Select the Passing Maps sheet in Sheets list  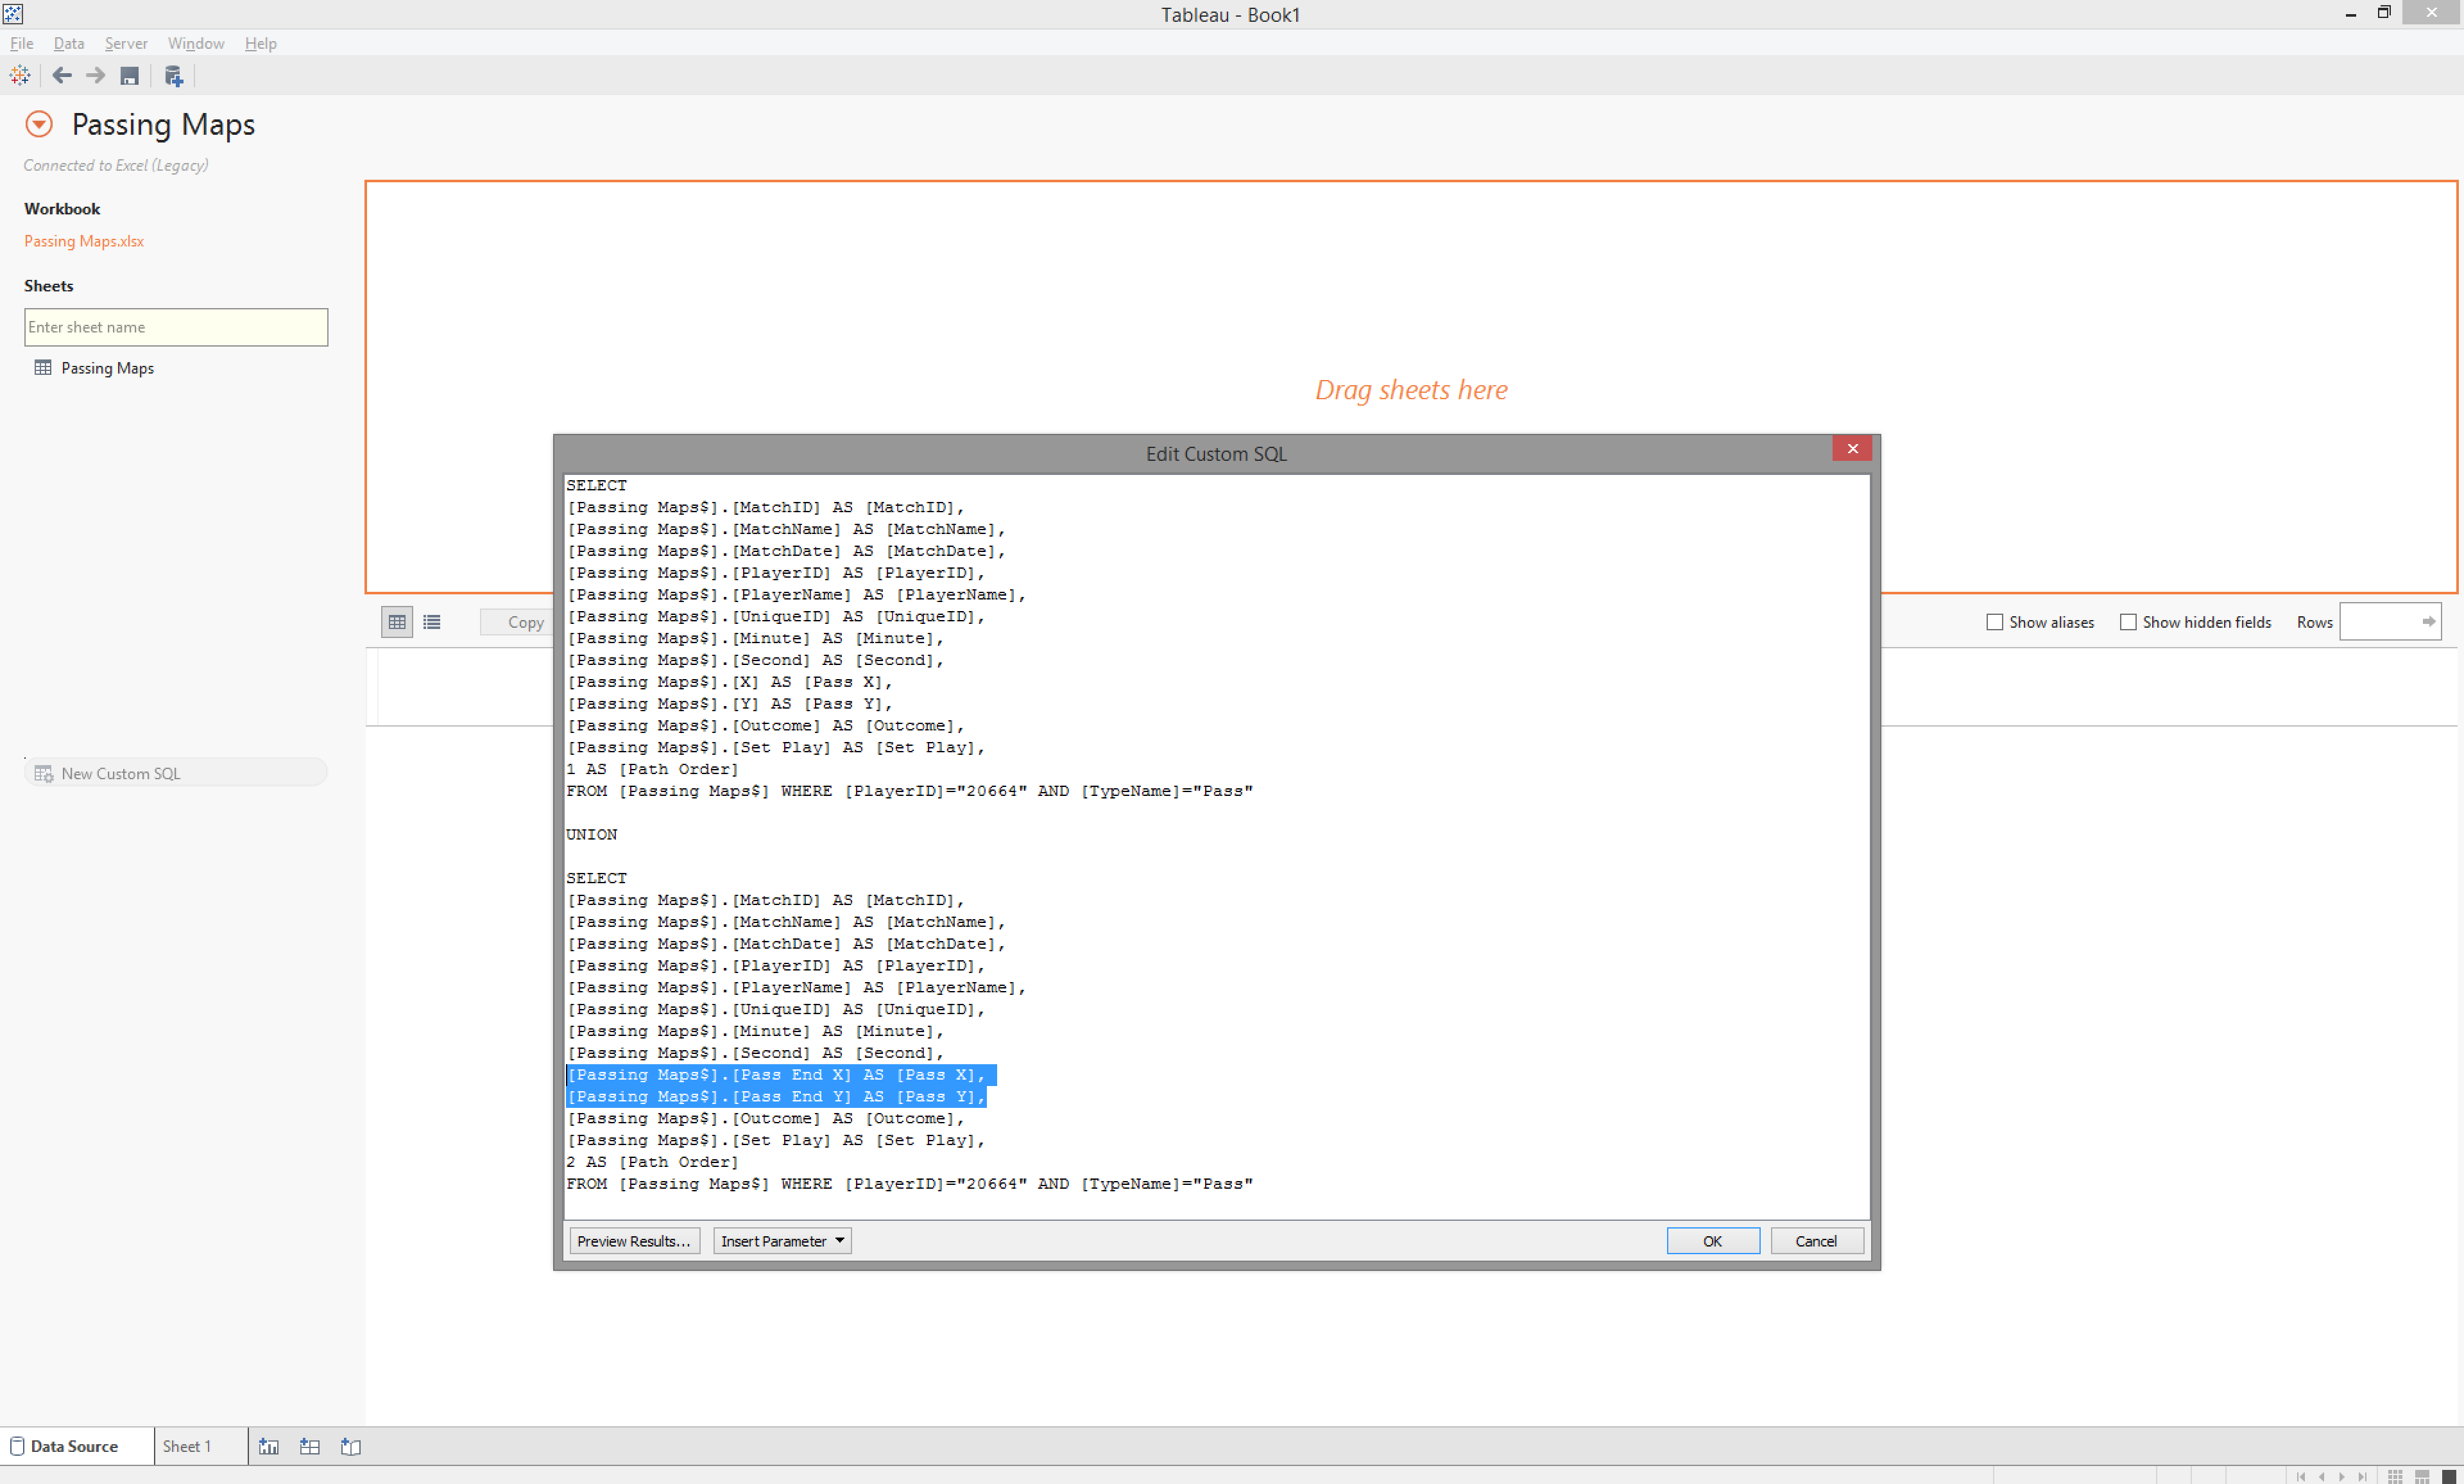(107, 368)
